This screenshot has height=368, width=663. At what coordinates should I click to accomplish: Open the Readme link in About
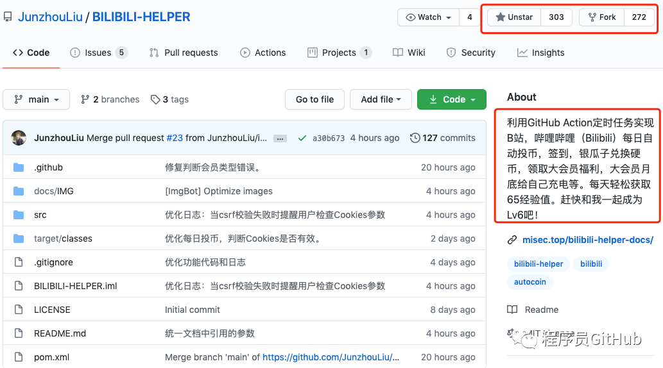(x=533, y=310)
